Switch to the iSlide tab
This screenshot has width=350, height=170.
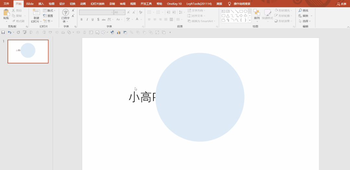(30, 4)
